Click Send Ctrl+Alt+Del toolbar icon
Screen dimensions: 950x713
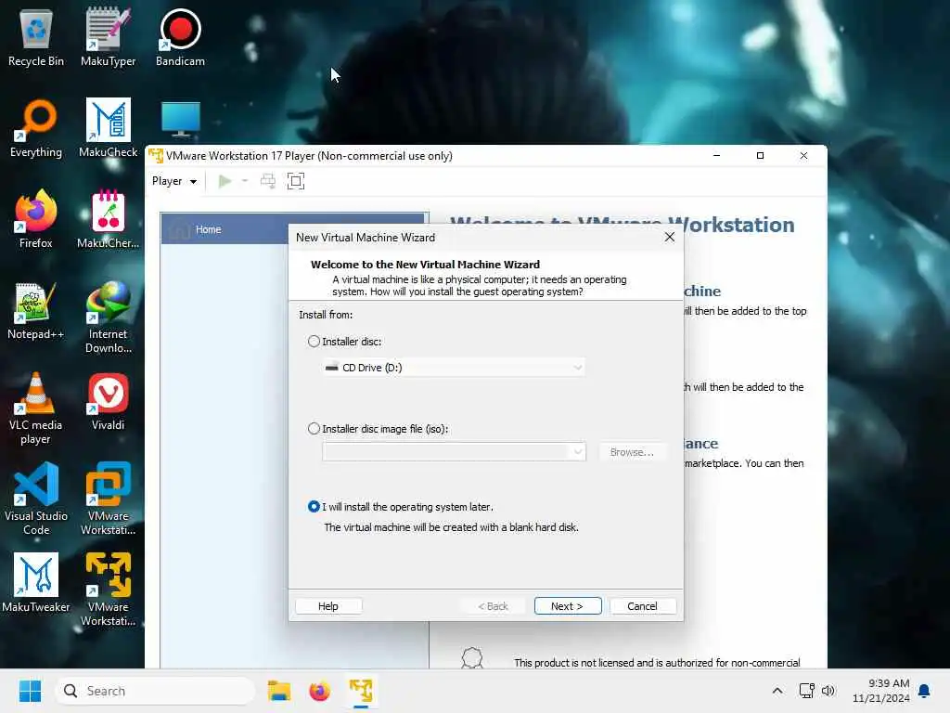268,181
